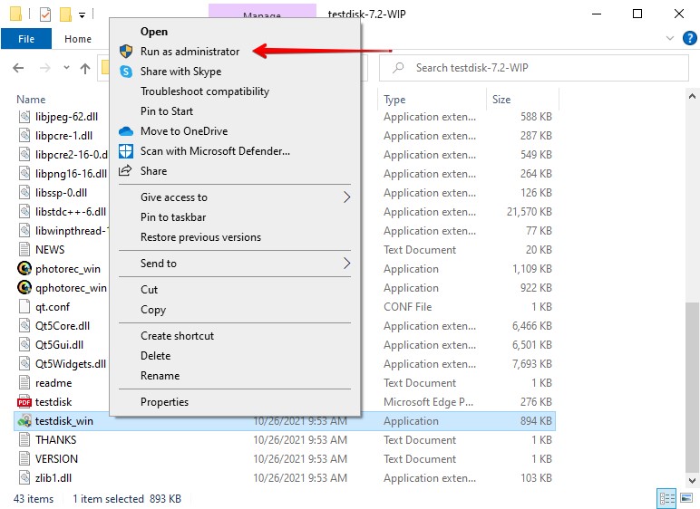Select Troubleshoot compatibility
This screenshot has width=700, height=509.
205,91
